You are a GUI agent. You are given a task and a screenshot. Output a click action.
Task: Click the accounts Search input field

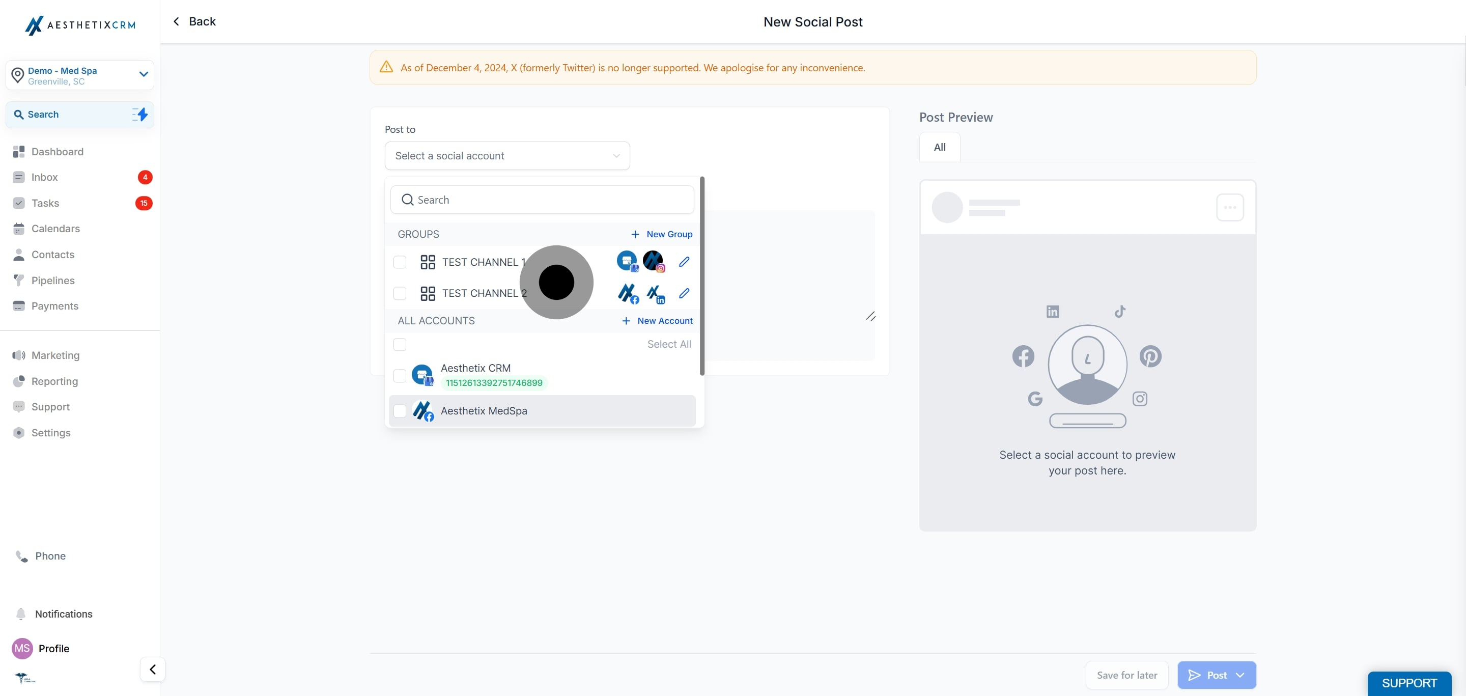click(542, 200)
